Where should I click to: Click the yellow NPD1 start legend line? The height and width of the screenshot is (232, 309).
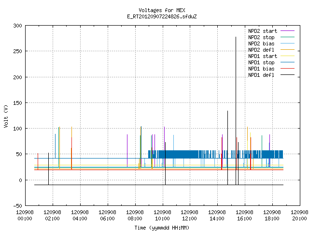coord(288,56)
